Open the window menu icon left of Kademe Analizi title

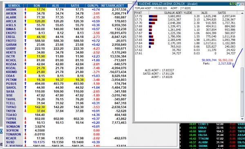click(x=136, y=4)
